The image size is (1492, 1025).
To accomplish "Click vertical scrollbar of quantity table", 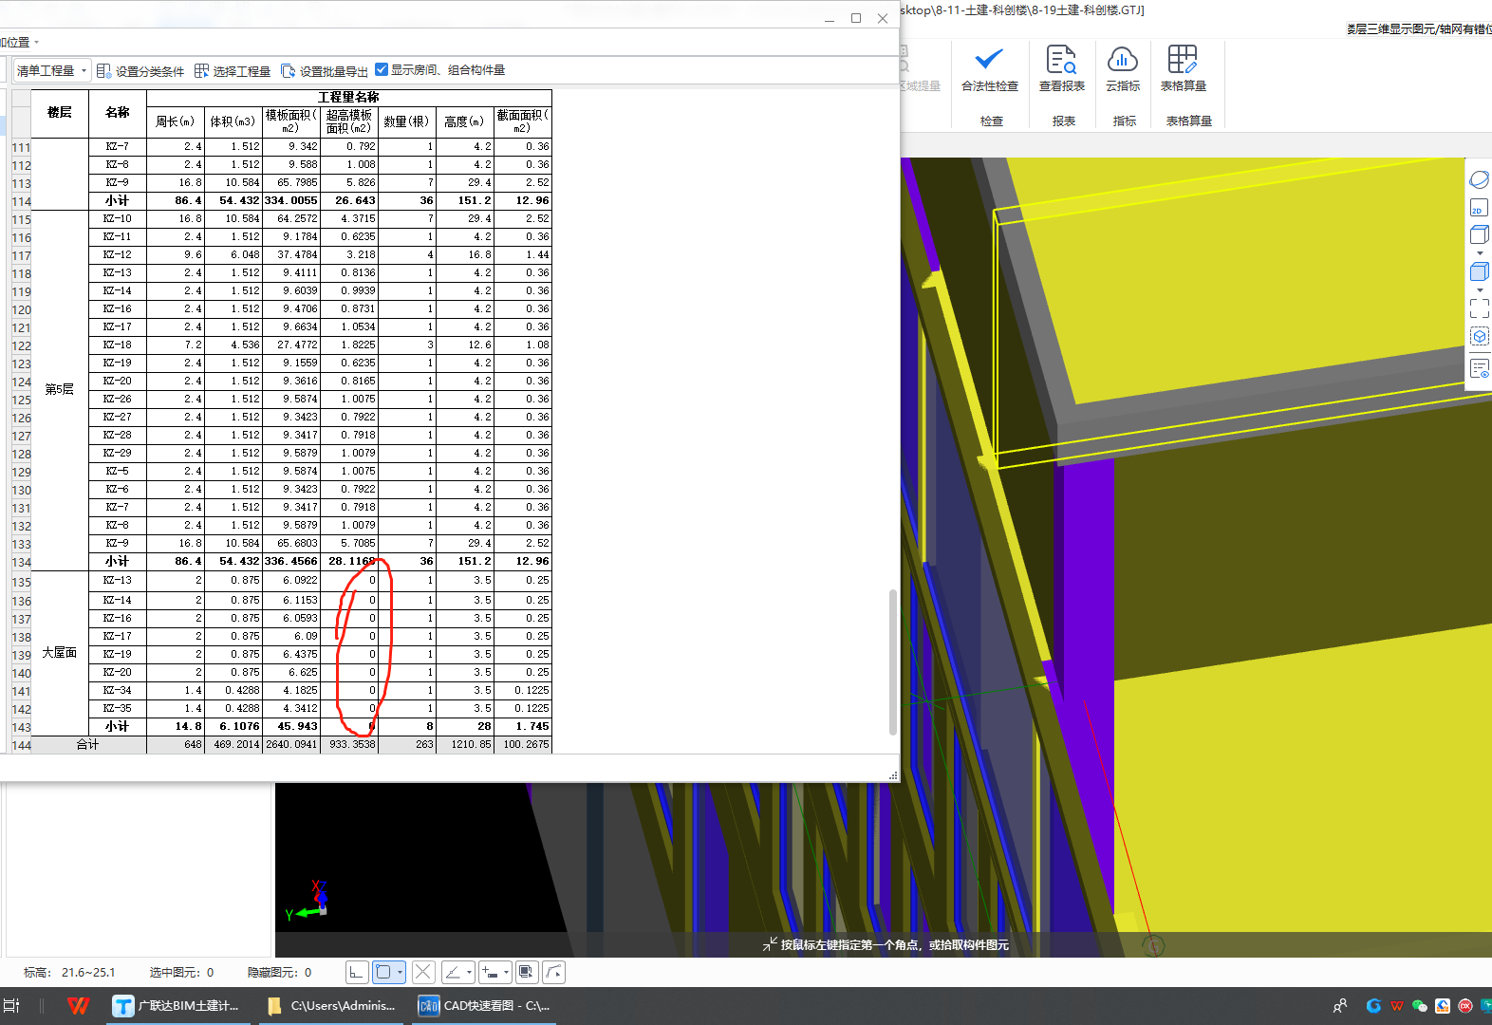I will [892, 662].
